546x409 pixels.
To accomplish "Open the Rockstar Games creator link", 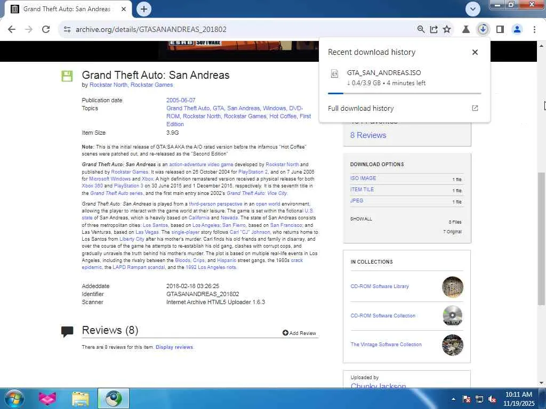I will (x=151, y=85).
